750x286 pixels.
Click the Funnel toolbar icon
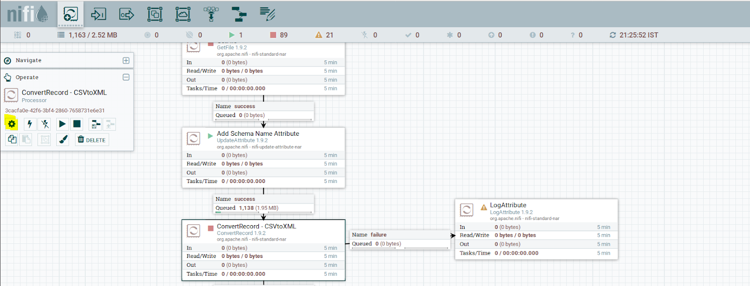click(211, 14)
